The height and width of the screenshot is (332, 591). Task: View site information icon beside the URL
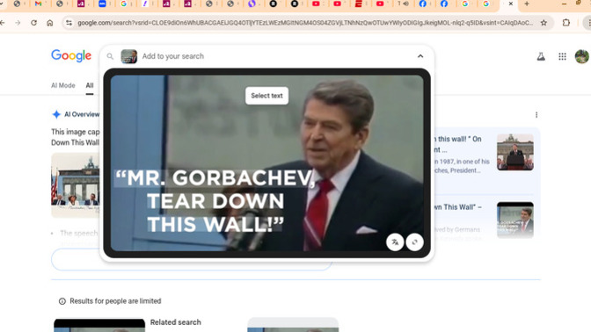[x=69, y=23]
